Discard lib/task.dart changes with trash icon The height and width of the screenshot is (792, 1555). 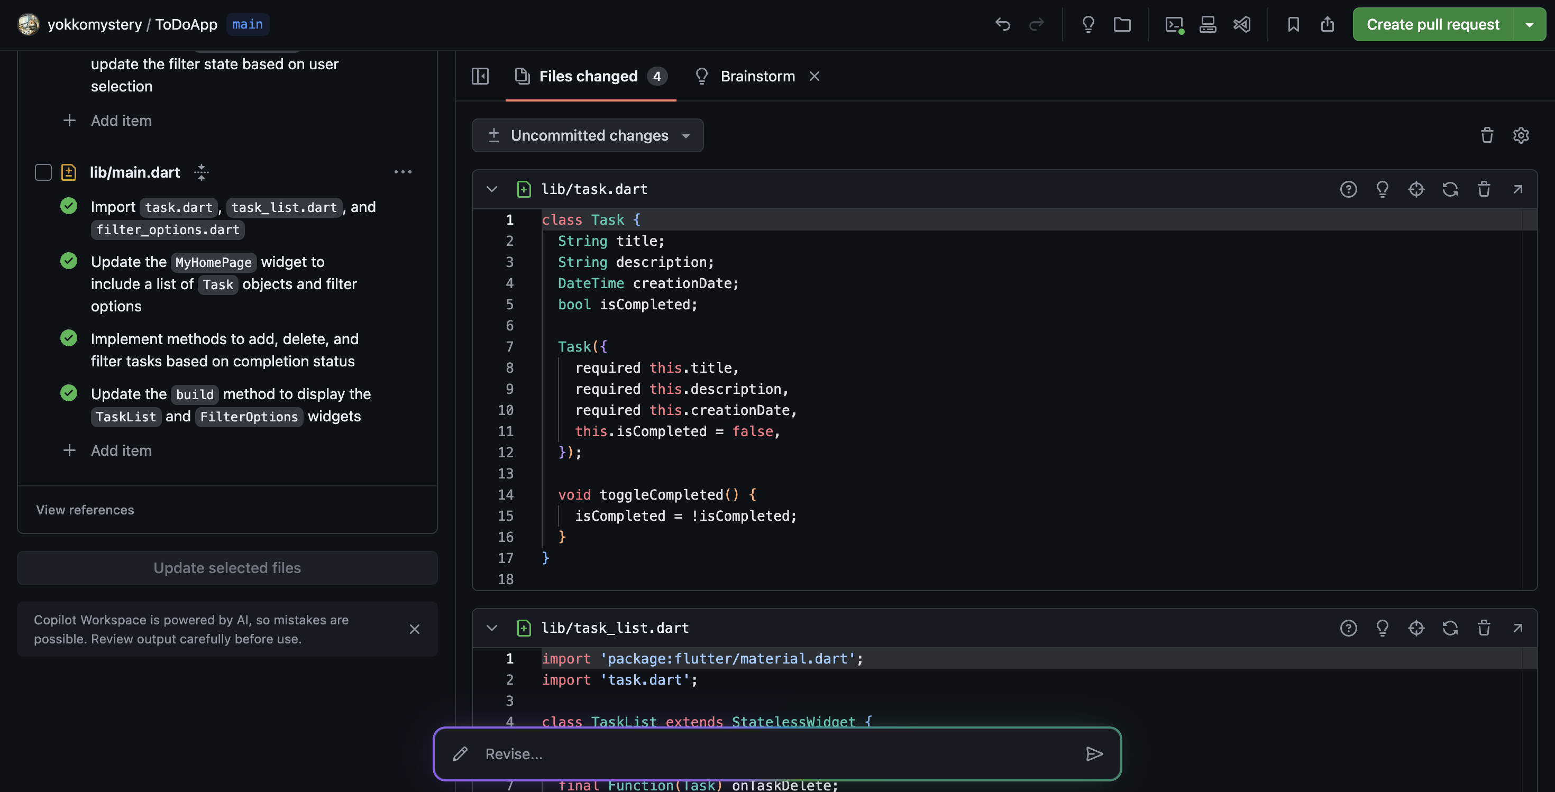tap(1484, 189)
